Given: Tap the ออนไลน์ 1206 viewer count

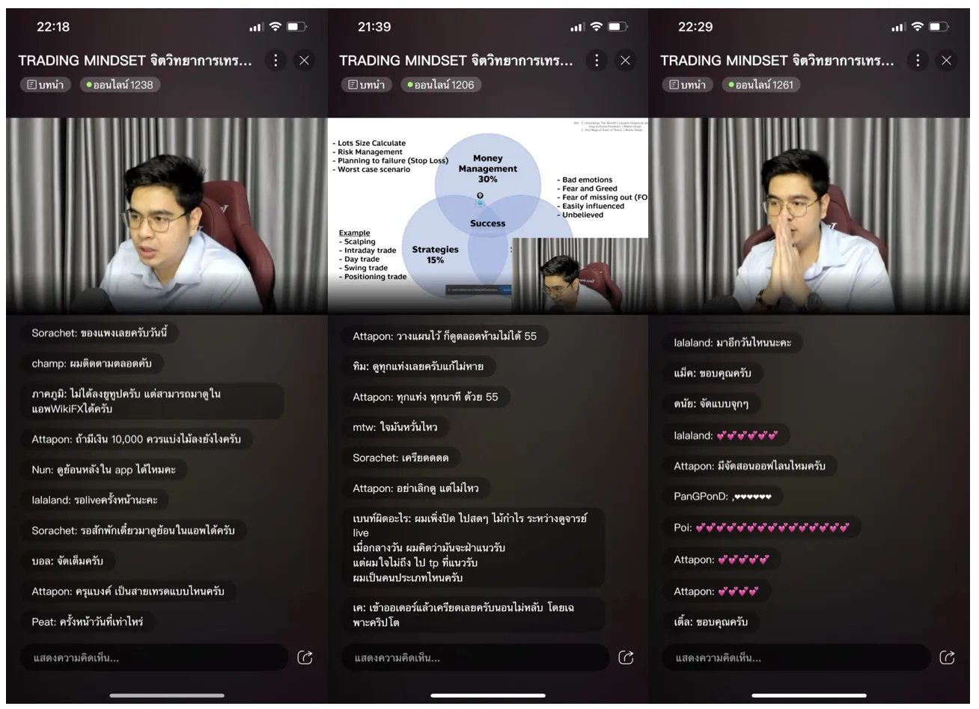Looking at the screenshot, I should [442, 85].
